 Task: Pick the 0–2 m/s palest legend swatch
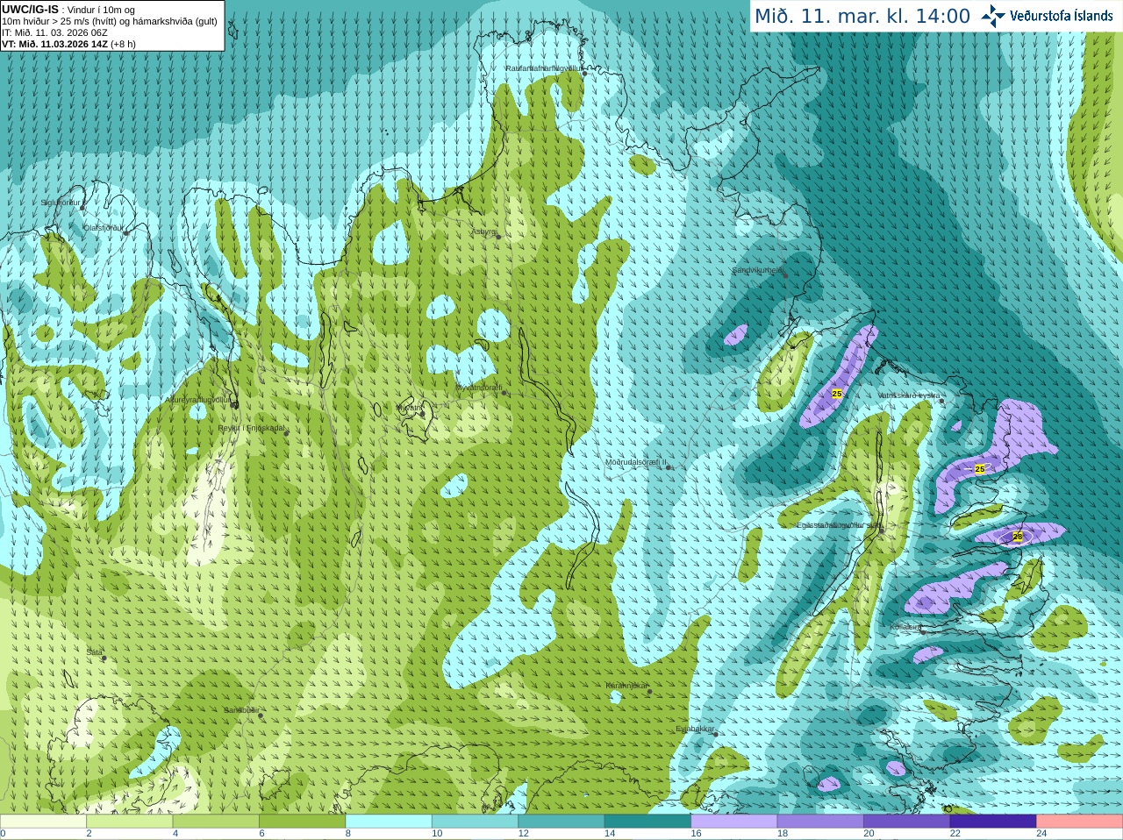pos(43,822)
